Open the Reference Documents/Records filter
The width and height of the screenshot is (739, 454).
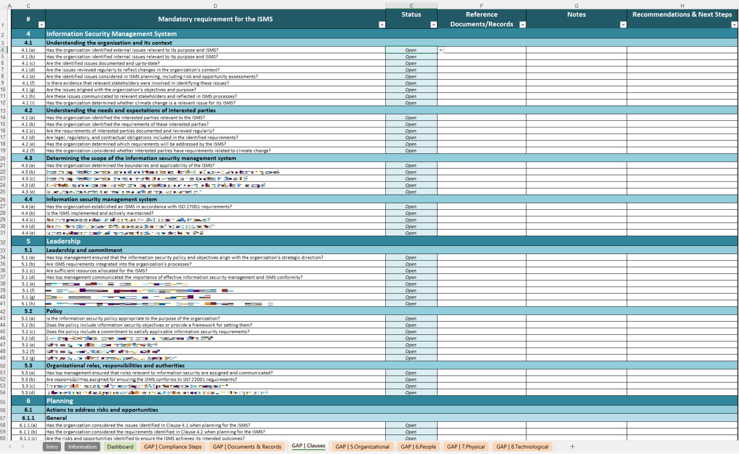[x=522, y=25]
